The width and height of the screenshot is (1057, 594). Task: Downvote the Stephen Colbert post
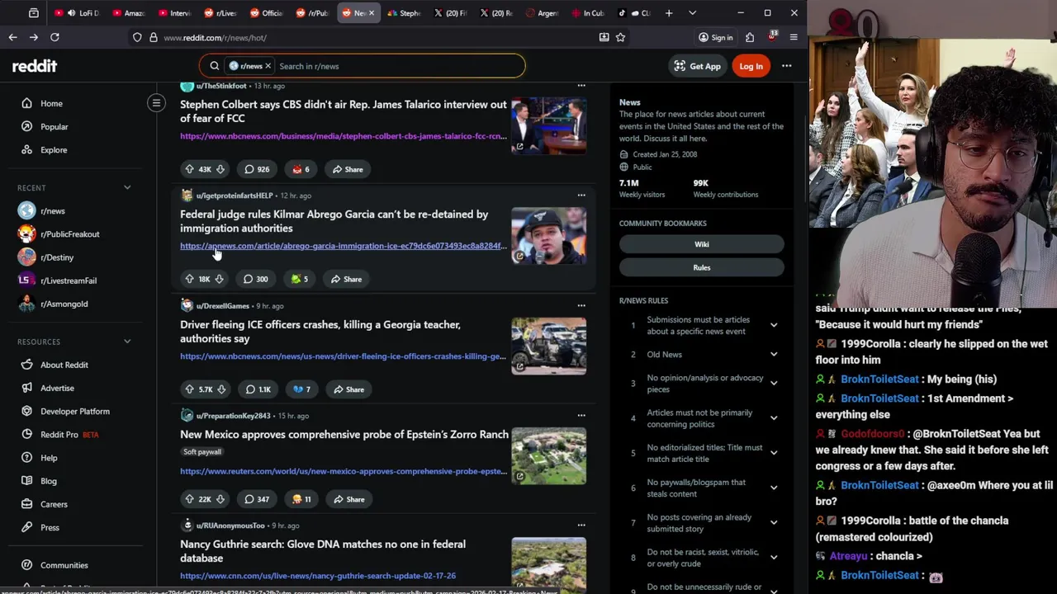(220, 169)
